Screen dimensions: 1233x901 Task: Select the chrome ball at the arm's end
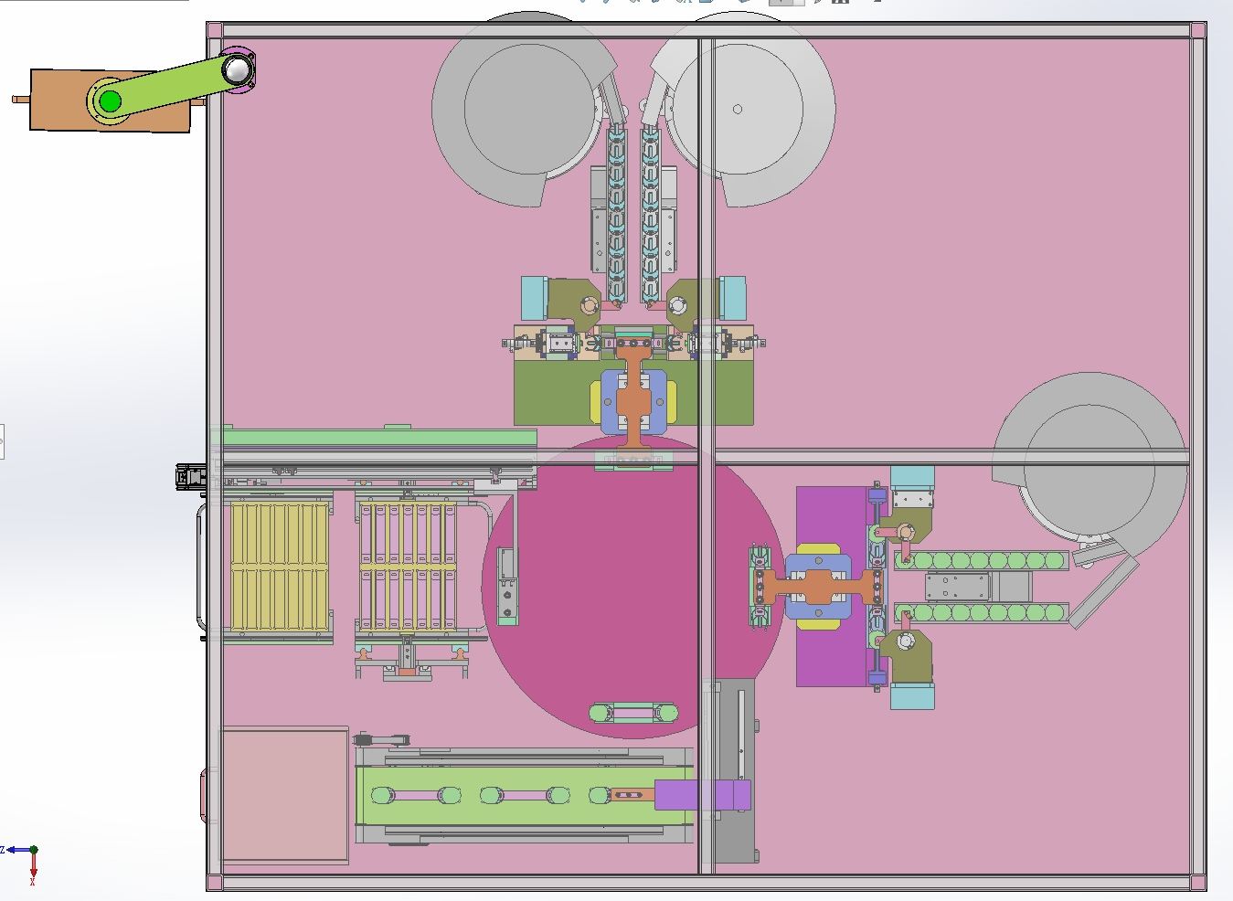[x=238, y=69]
